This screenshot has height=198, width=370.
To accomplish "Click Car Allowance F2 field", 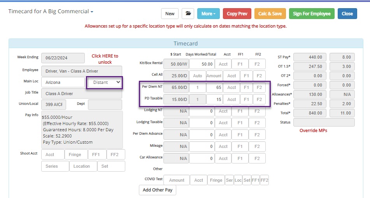I will click(x=257, y=158).
